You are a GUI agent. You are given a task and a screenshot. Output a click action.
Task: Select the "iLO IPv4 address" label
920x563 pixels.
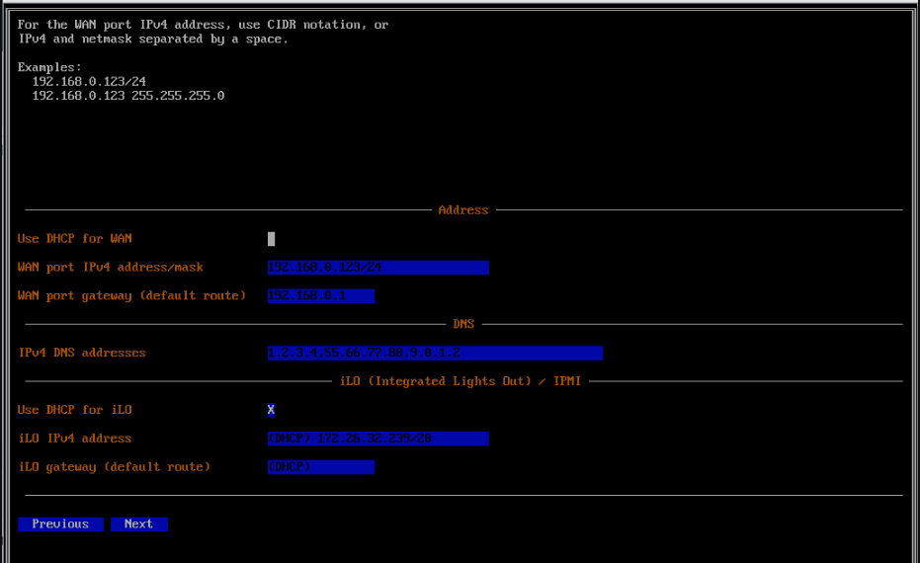point(75,439)
